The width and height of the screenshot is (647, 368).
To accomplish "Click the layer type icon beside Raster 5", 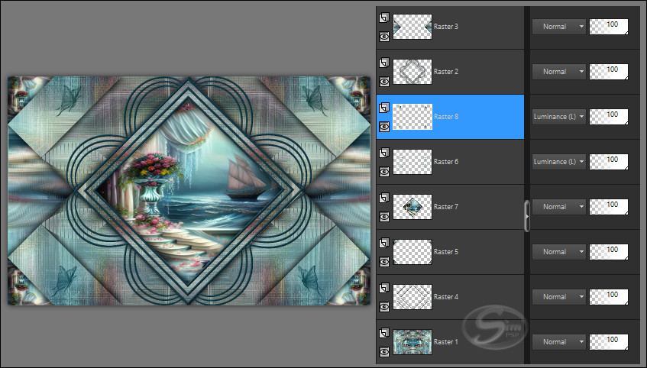I will 384,242.
